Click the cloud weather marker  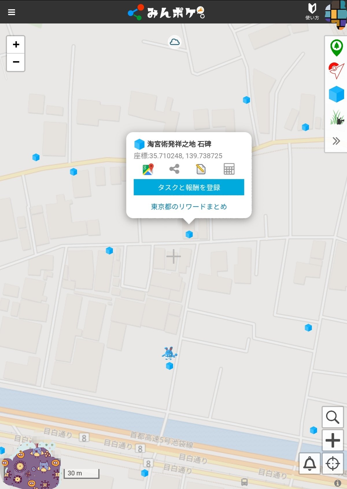174,42
